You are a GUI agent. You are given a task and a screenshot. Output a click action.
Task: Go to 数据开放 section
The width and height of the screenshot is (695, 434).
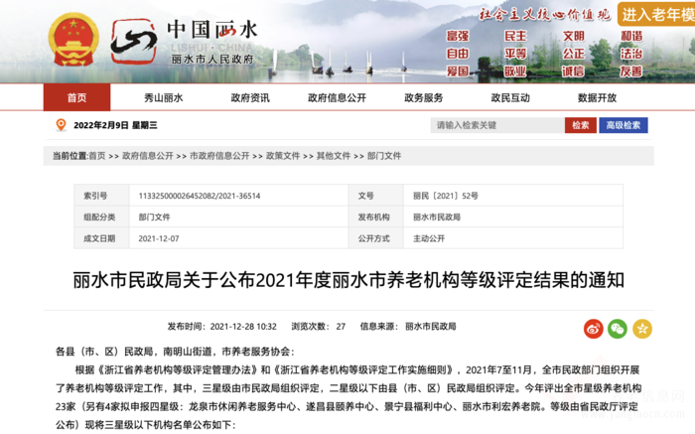(597, 97)
